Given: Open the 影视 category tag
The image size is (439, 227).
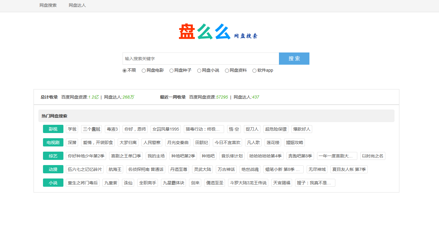Looking at the screenshot, I should (x=53, y=129).
